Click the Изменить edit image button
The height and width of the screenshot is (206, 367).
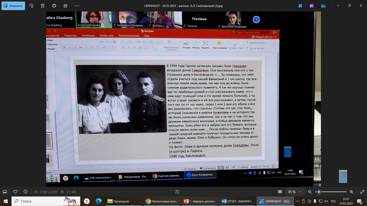tap(13, 6)
